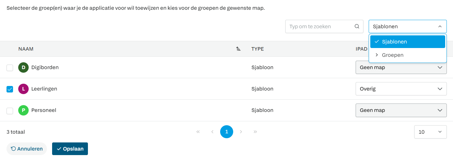The image size is (453, 158).
Task: Go to the first page with the double-left arrow
Action: pos(198,132)
